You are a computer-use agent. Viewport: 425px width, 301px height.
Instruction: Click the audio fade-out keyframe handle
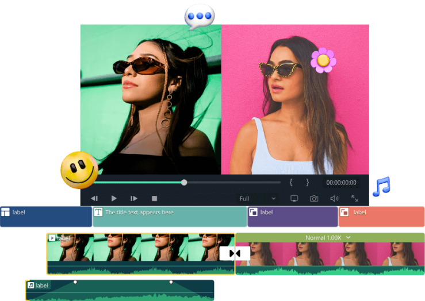tap(171, 282)
